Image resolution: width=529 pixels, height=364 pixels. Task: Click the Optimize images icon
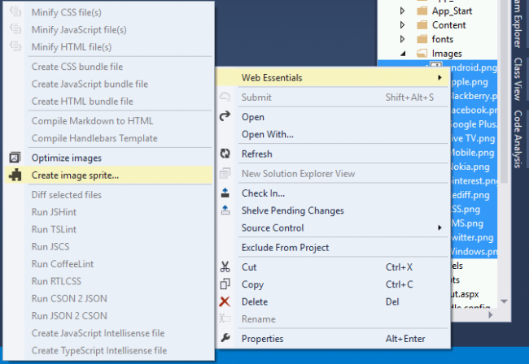pos(14,158)
